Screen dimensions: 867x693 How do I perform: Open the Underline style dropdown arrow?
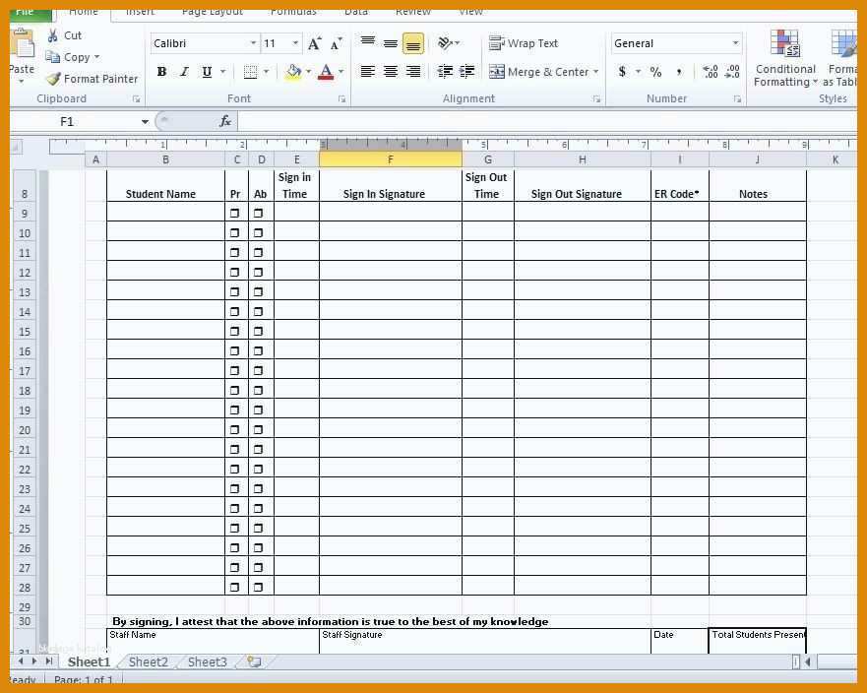click(x=222, y=71)
